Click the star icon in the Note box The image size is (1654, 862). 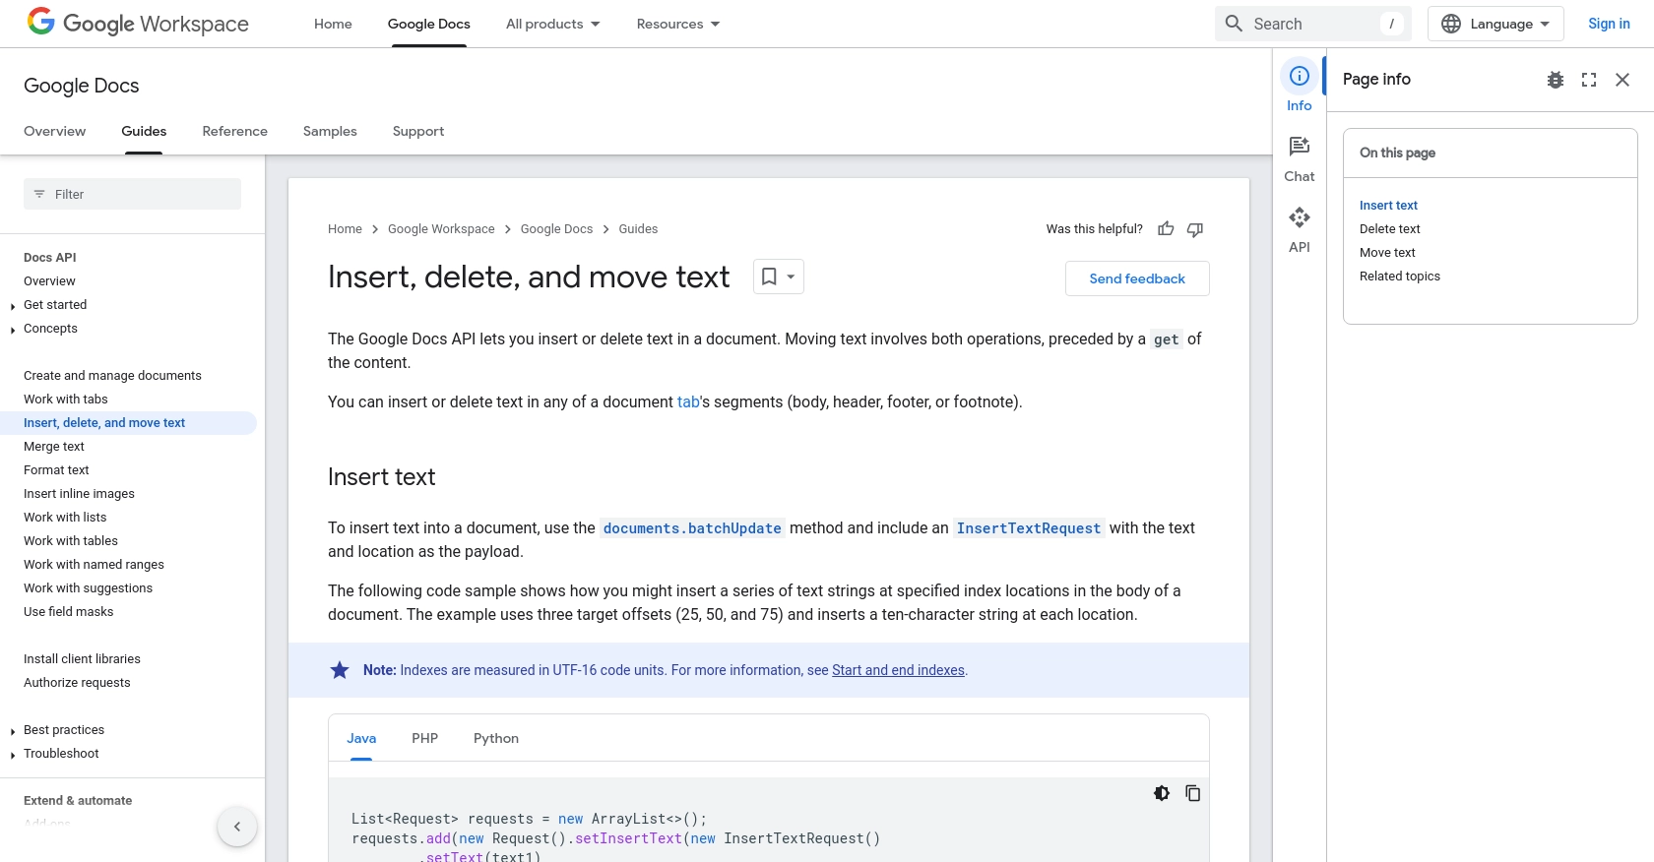[340, 670]
